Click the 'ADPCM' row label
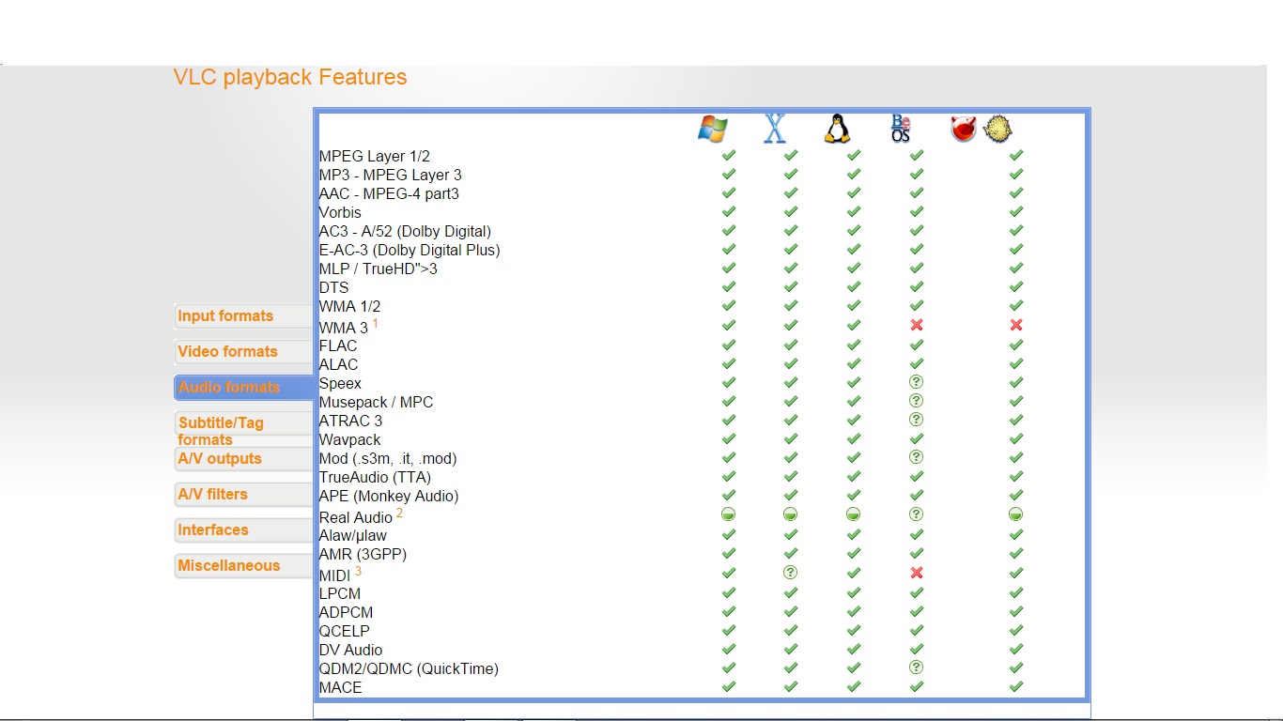 click(x=346, y=613)
